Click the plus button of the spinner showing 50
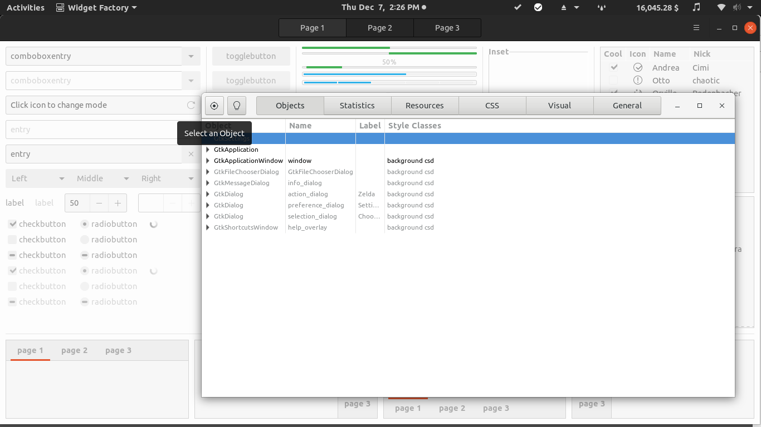 pos(118,203)
